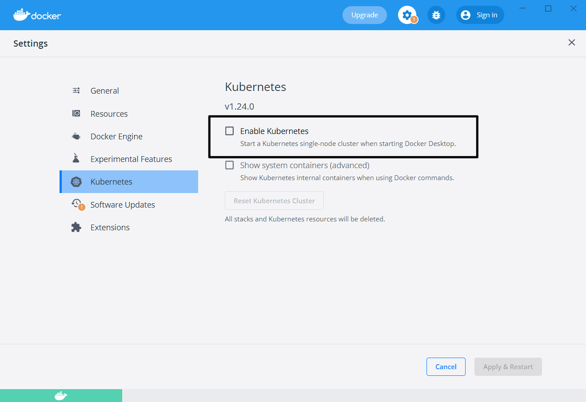This screenshot has width=586, height=402.
Task: Click the Kubernetes helm wheel icon
Action: [76, 181]
